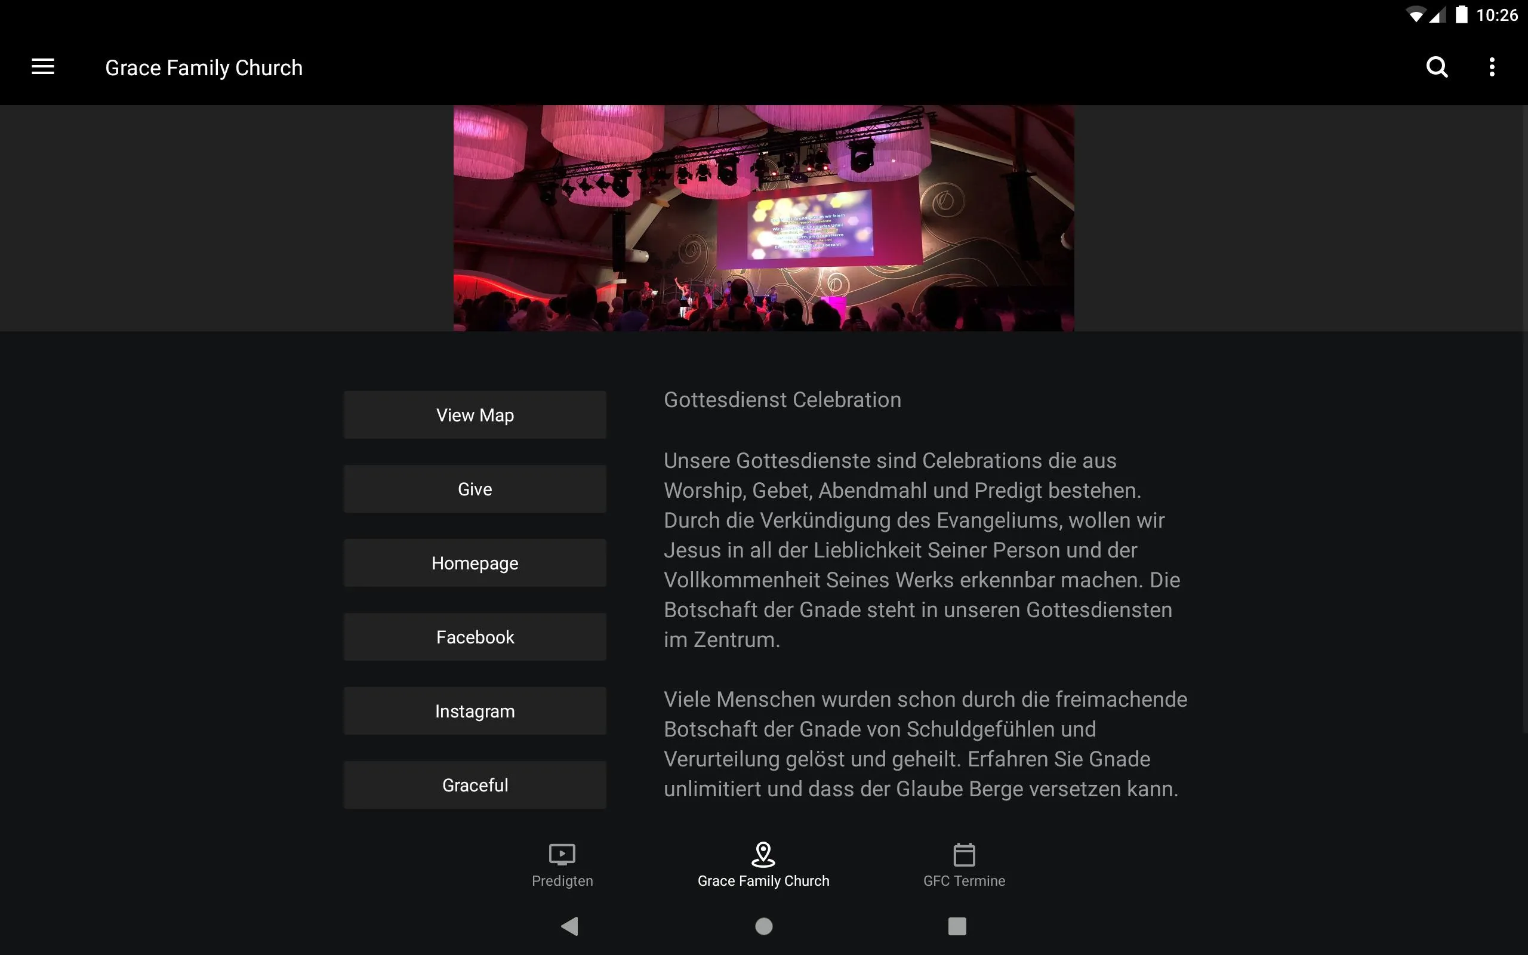Screen dimensions: 1528x955
Task: Open the three-dot overflow menu icon
Action: [x=1493, y=67]
